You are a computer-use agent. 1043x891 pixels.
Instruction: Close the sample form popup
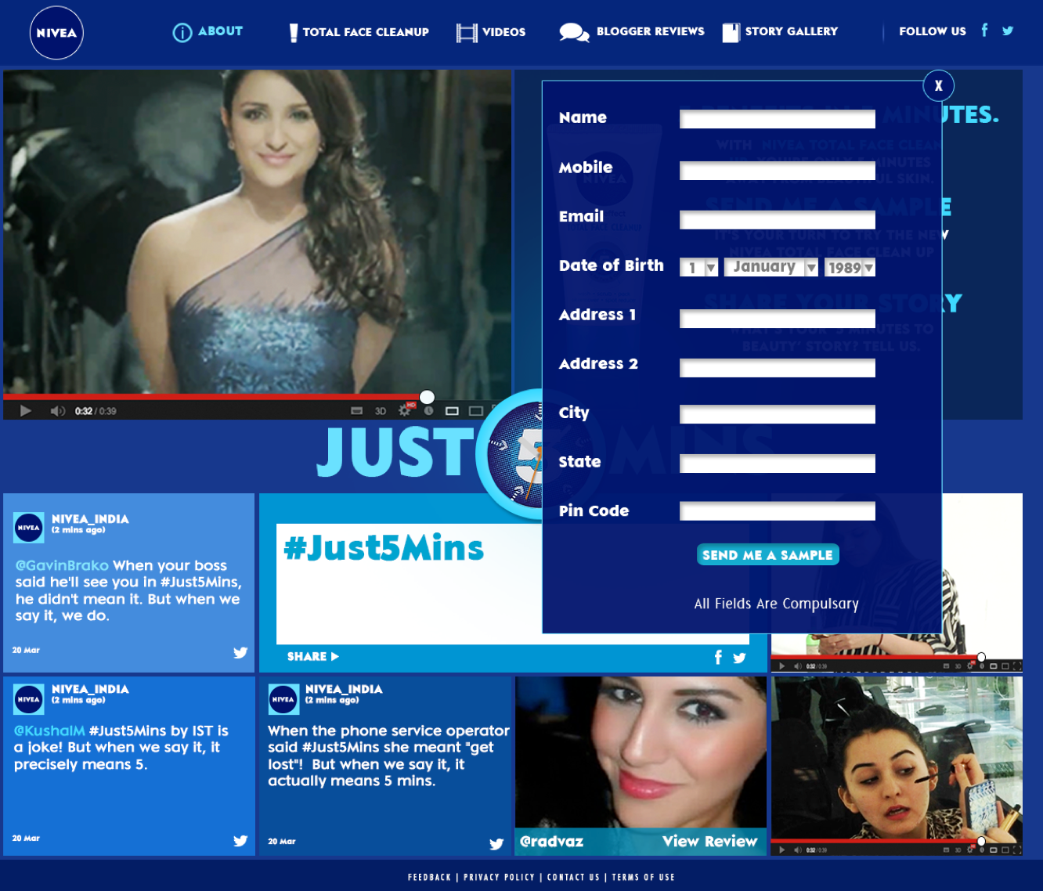938,85
